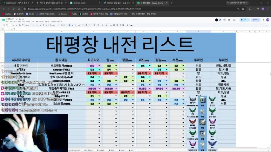Bookmark this page with star icon
The image size is (271, 152).
pos(243,9)
